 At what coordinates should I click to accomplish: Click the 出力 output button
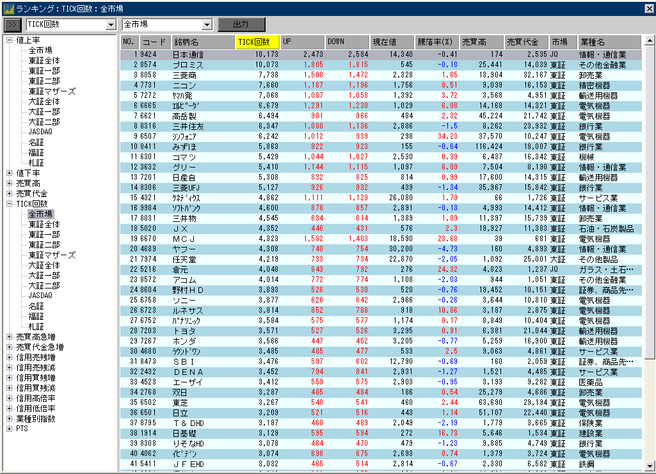241,25
